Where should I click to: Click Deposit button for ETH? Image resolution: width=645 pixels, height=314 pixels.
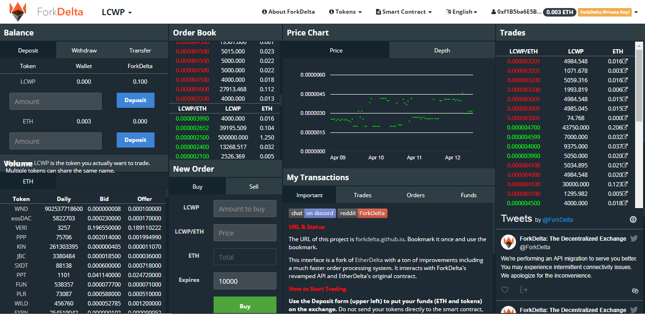(x=136, y=140)
